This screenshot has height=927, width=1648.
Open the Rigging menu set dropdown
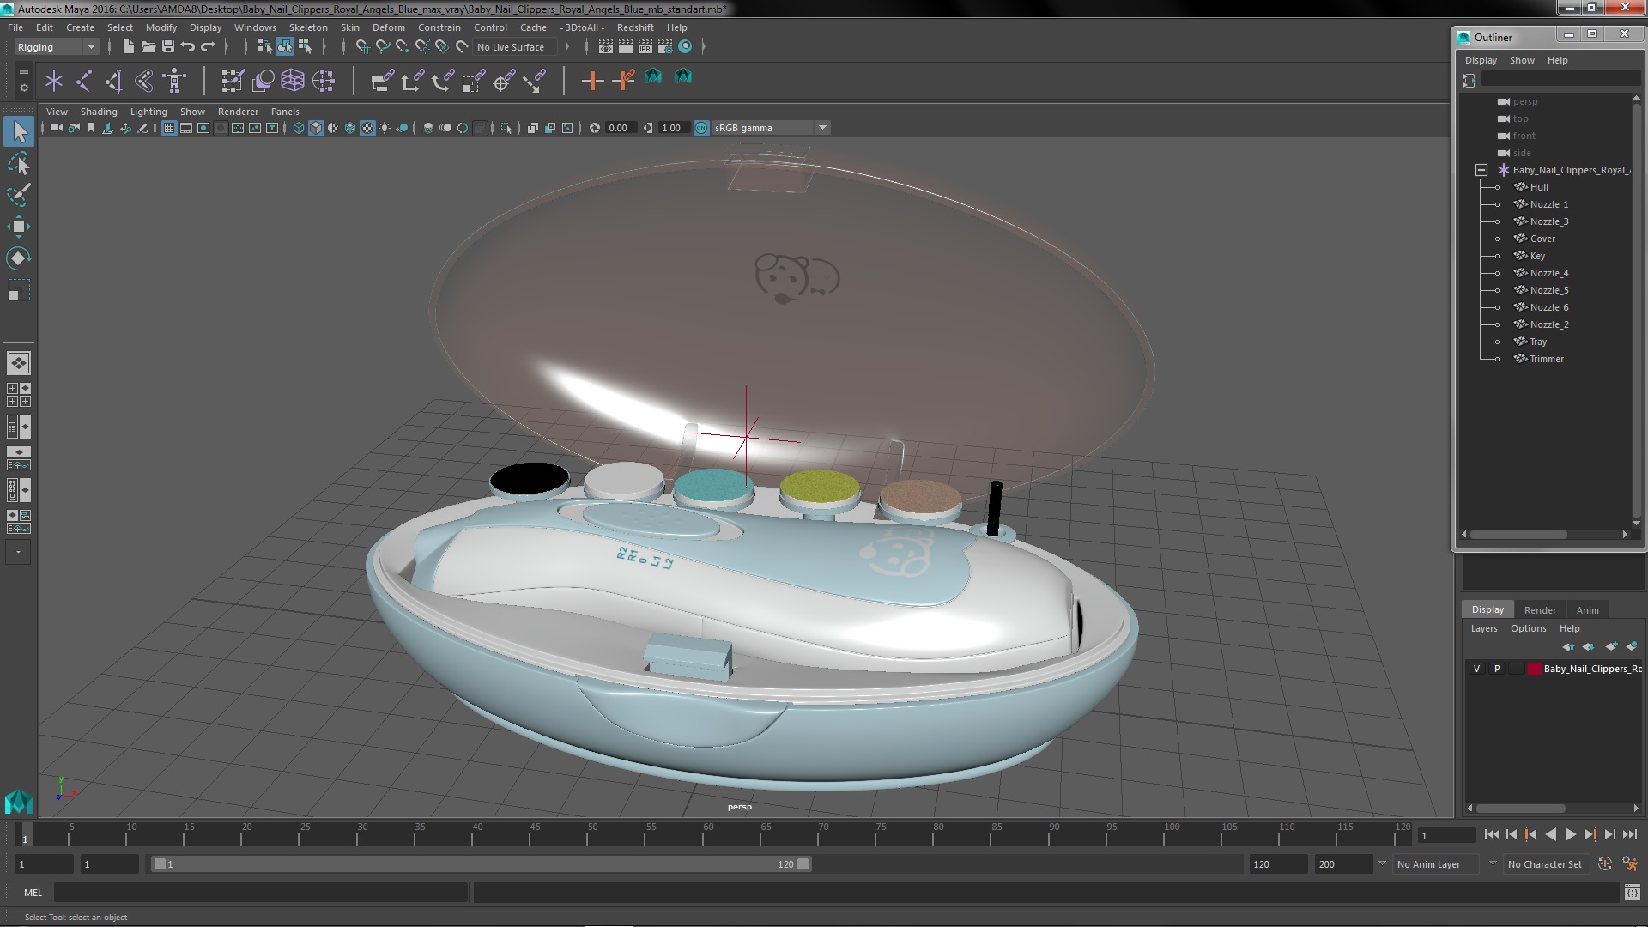(57, 47)
